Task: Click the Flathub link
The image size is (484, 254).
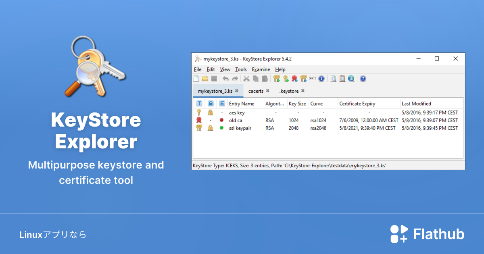Action: coord(428,233)
